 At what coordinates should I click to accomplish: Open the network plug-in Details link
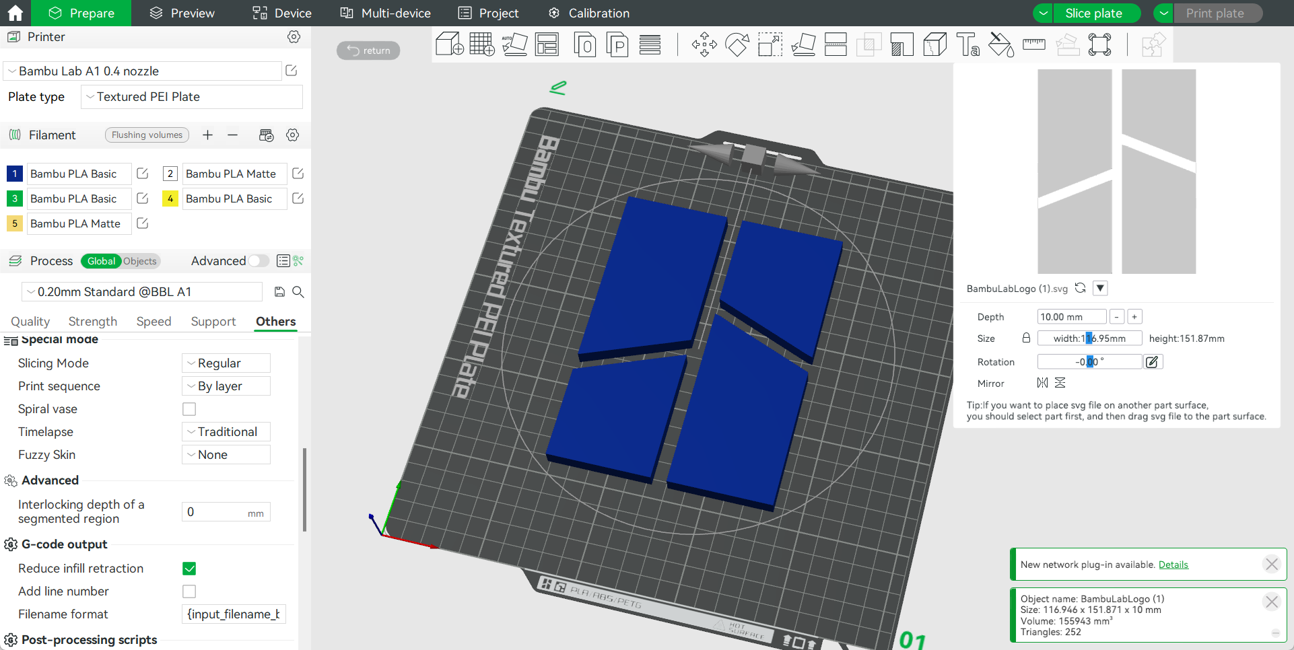click(x=1173, y=565)
